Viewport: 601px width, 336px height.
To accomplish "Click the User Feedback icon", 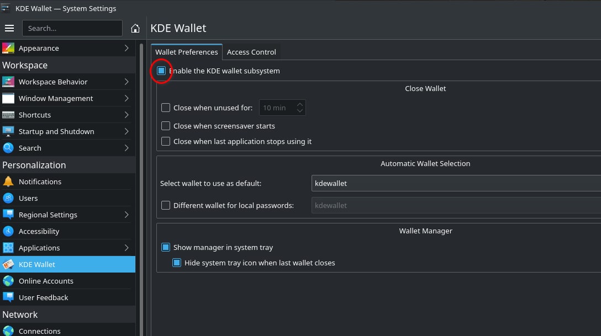I will 8,297.
